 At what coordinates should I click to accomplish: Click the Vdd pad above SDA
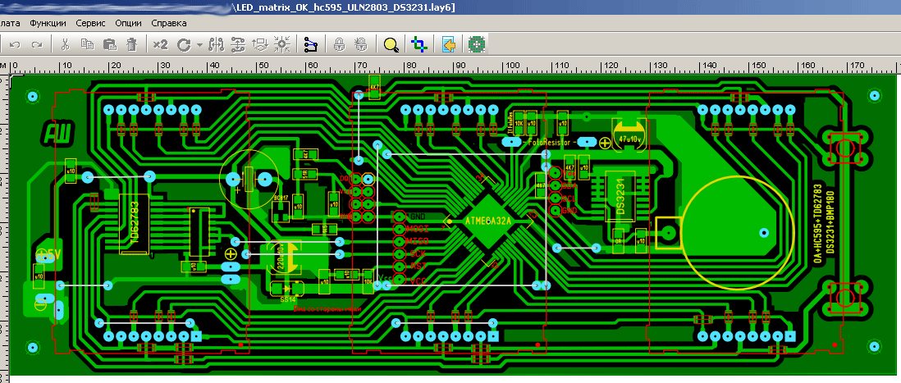(555, 173)
